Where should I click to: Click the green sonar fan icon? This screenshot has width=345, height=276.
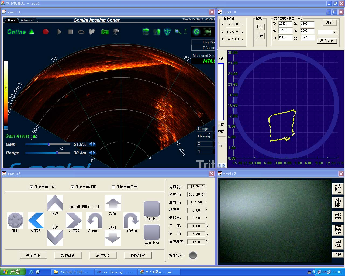tap(167, 32)
